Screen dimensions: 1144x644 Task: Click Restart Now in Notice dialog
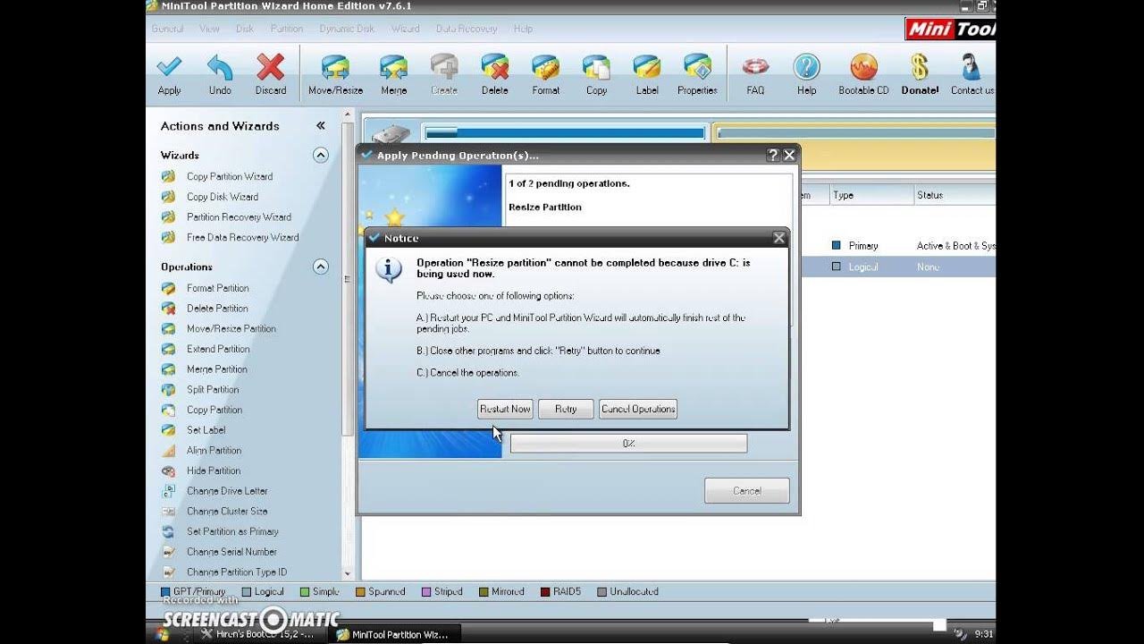tap(505, 409)
